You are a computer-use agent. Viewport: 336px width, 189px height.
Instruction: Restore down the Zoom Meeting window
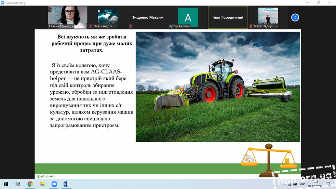tap(319, 3)
